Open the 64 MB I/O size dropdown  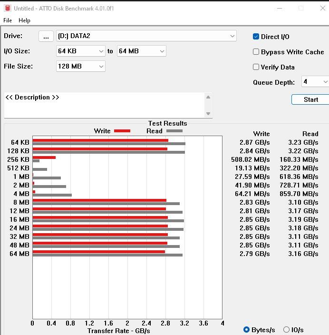tap(142, 51)
